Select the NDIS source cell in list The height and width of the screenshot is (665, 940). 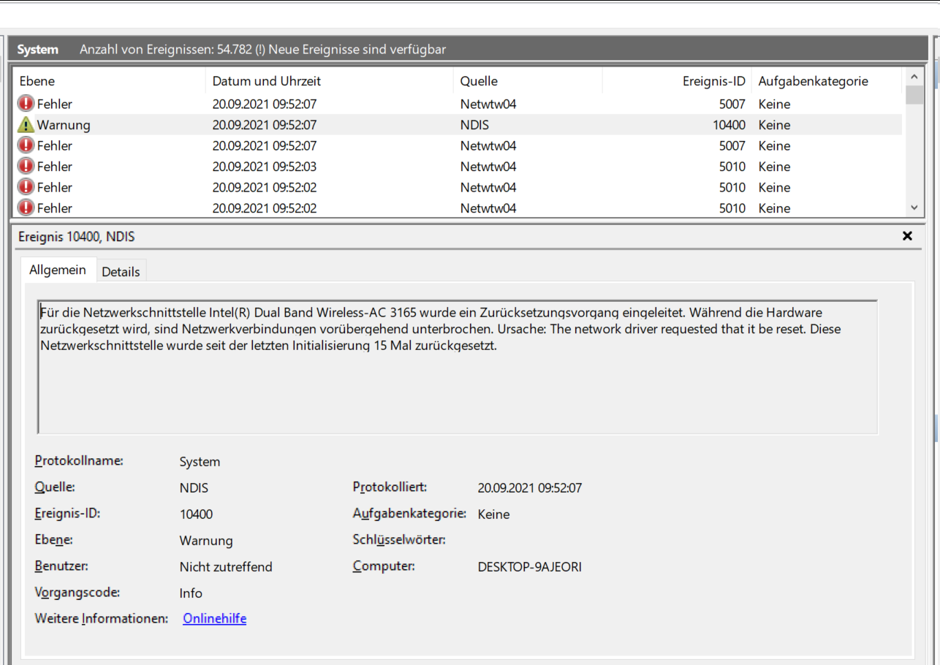(x=474, y=125)
